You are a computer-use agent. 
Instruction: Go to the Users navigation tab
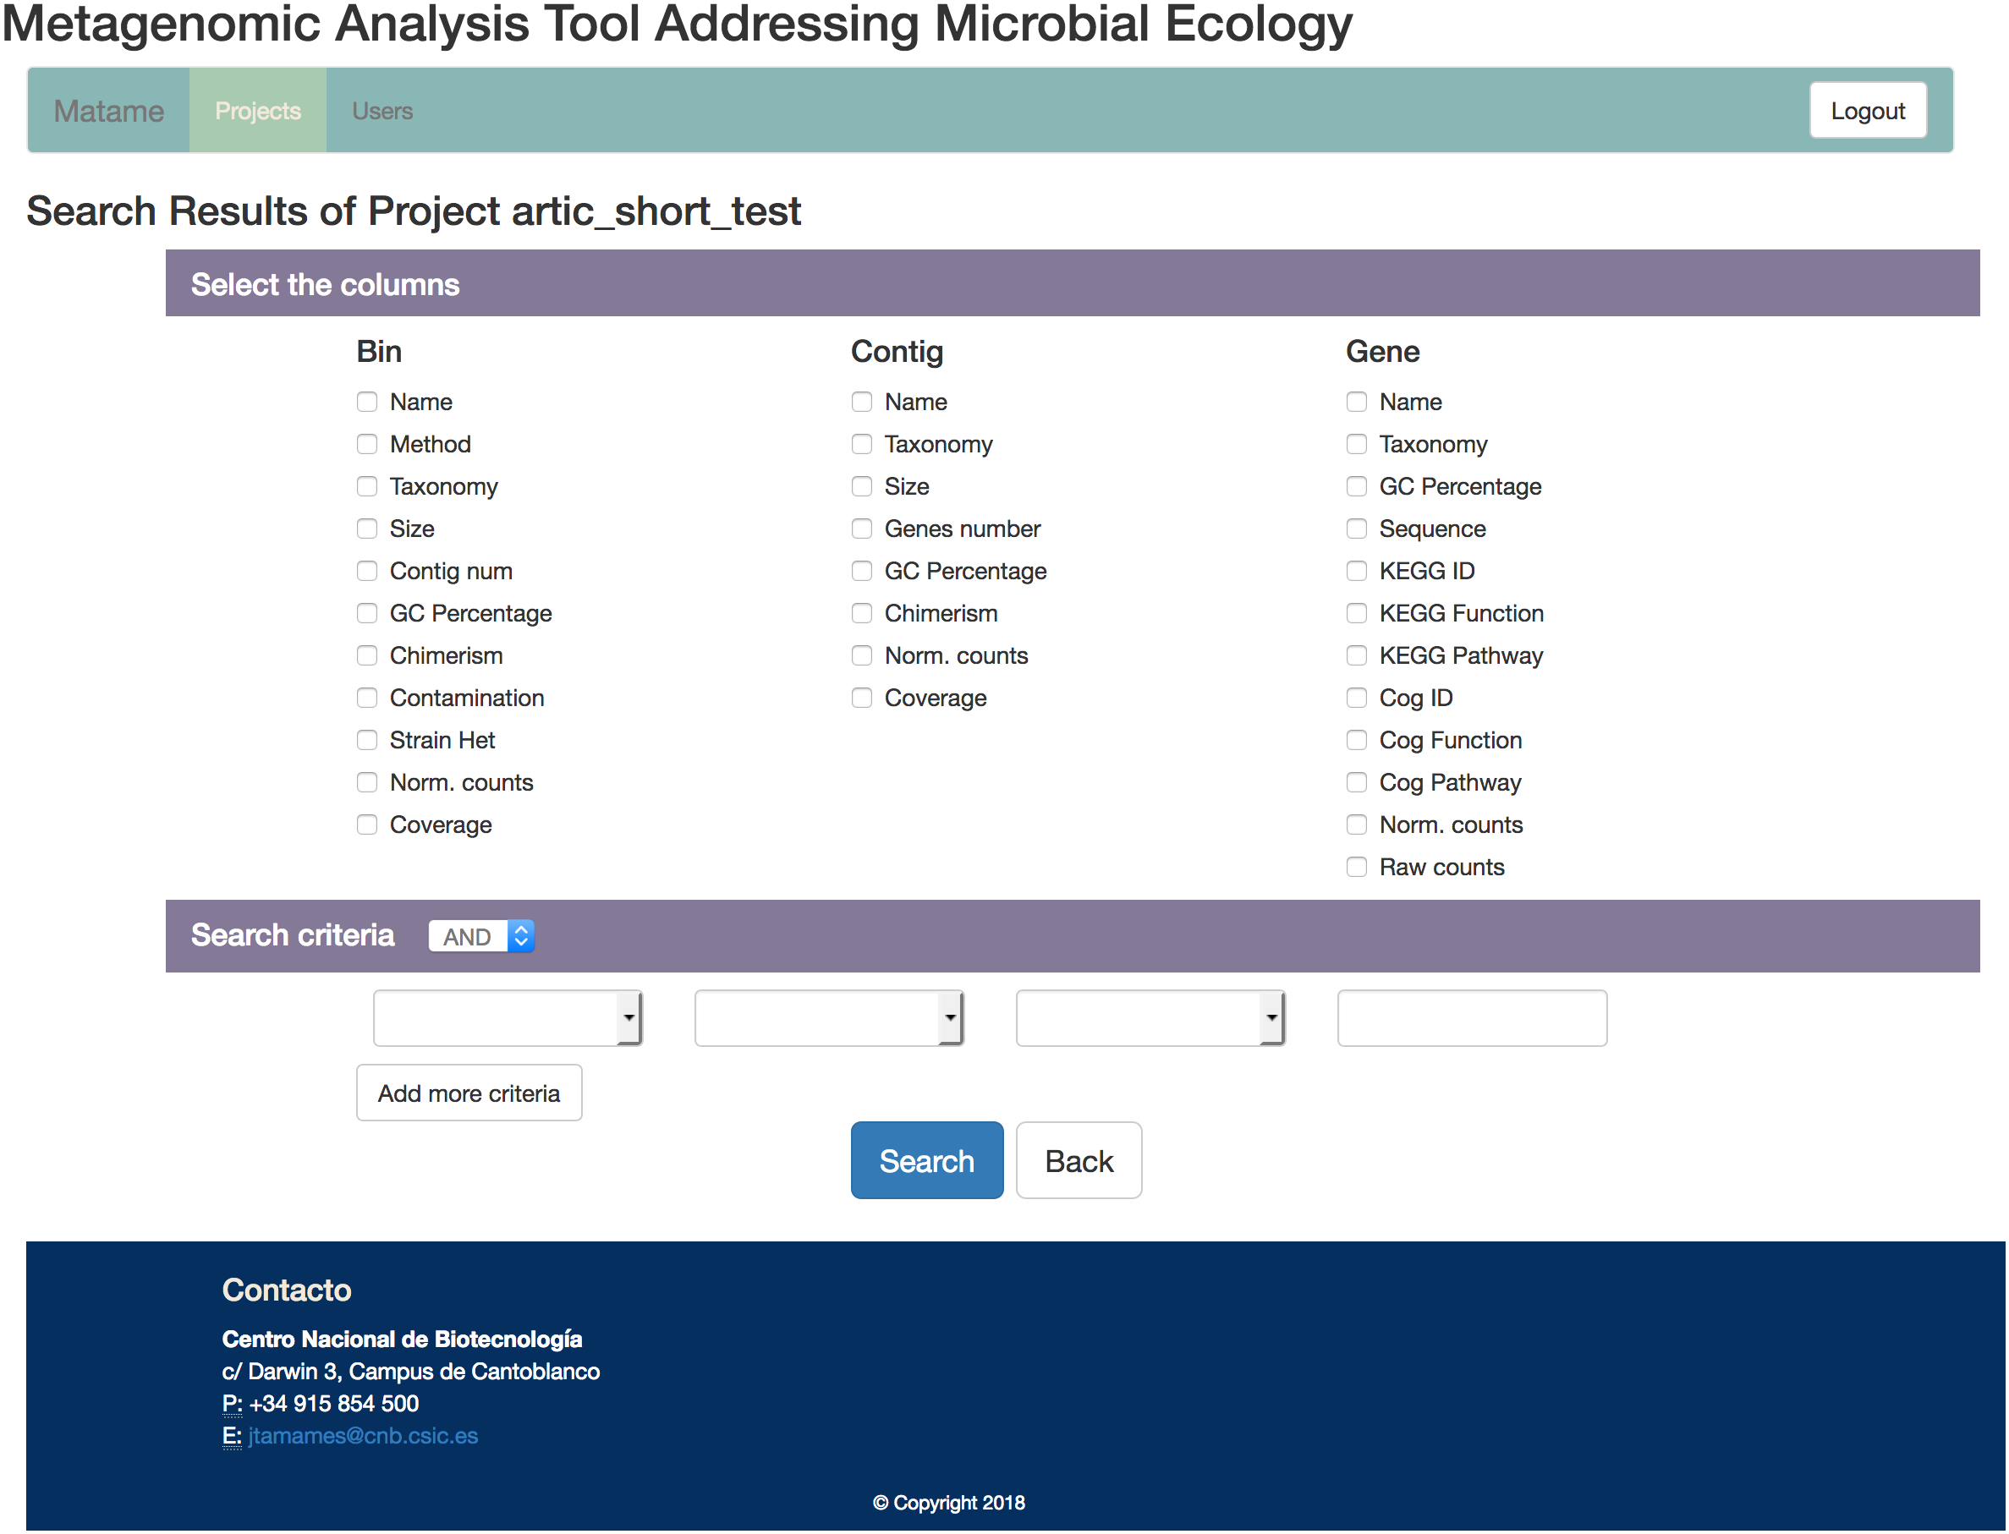coord(381,111)
